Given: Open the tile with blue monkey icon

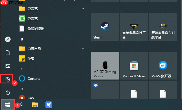Looking at the screenshot, I should pyautogui.click(x=105, y=90).
